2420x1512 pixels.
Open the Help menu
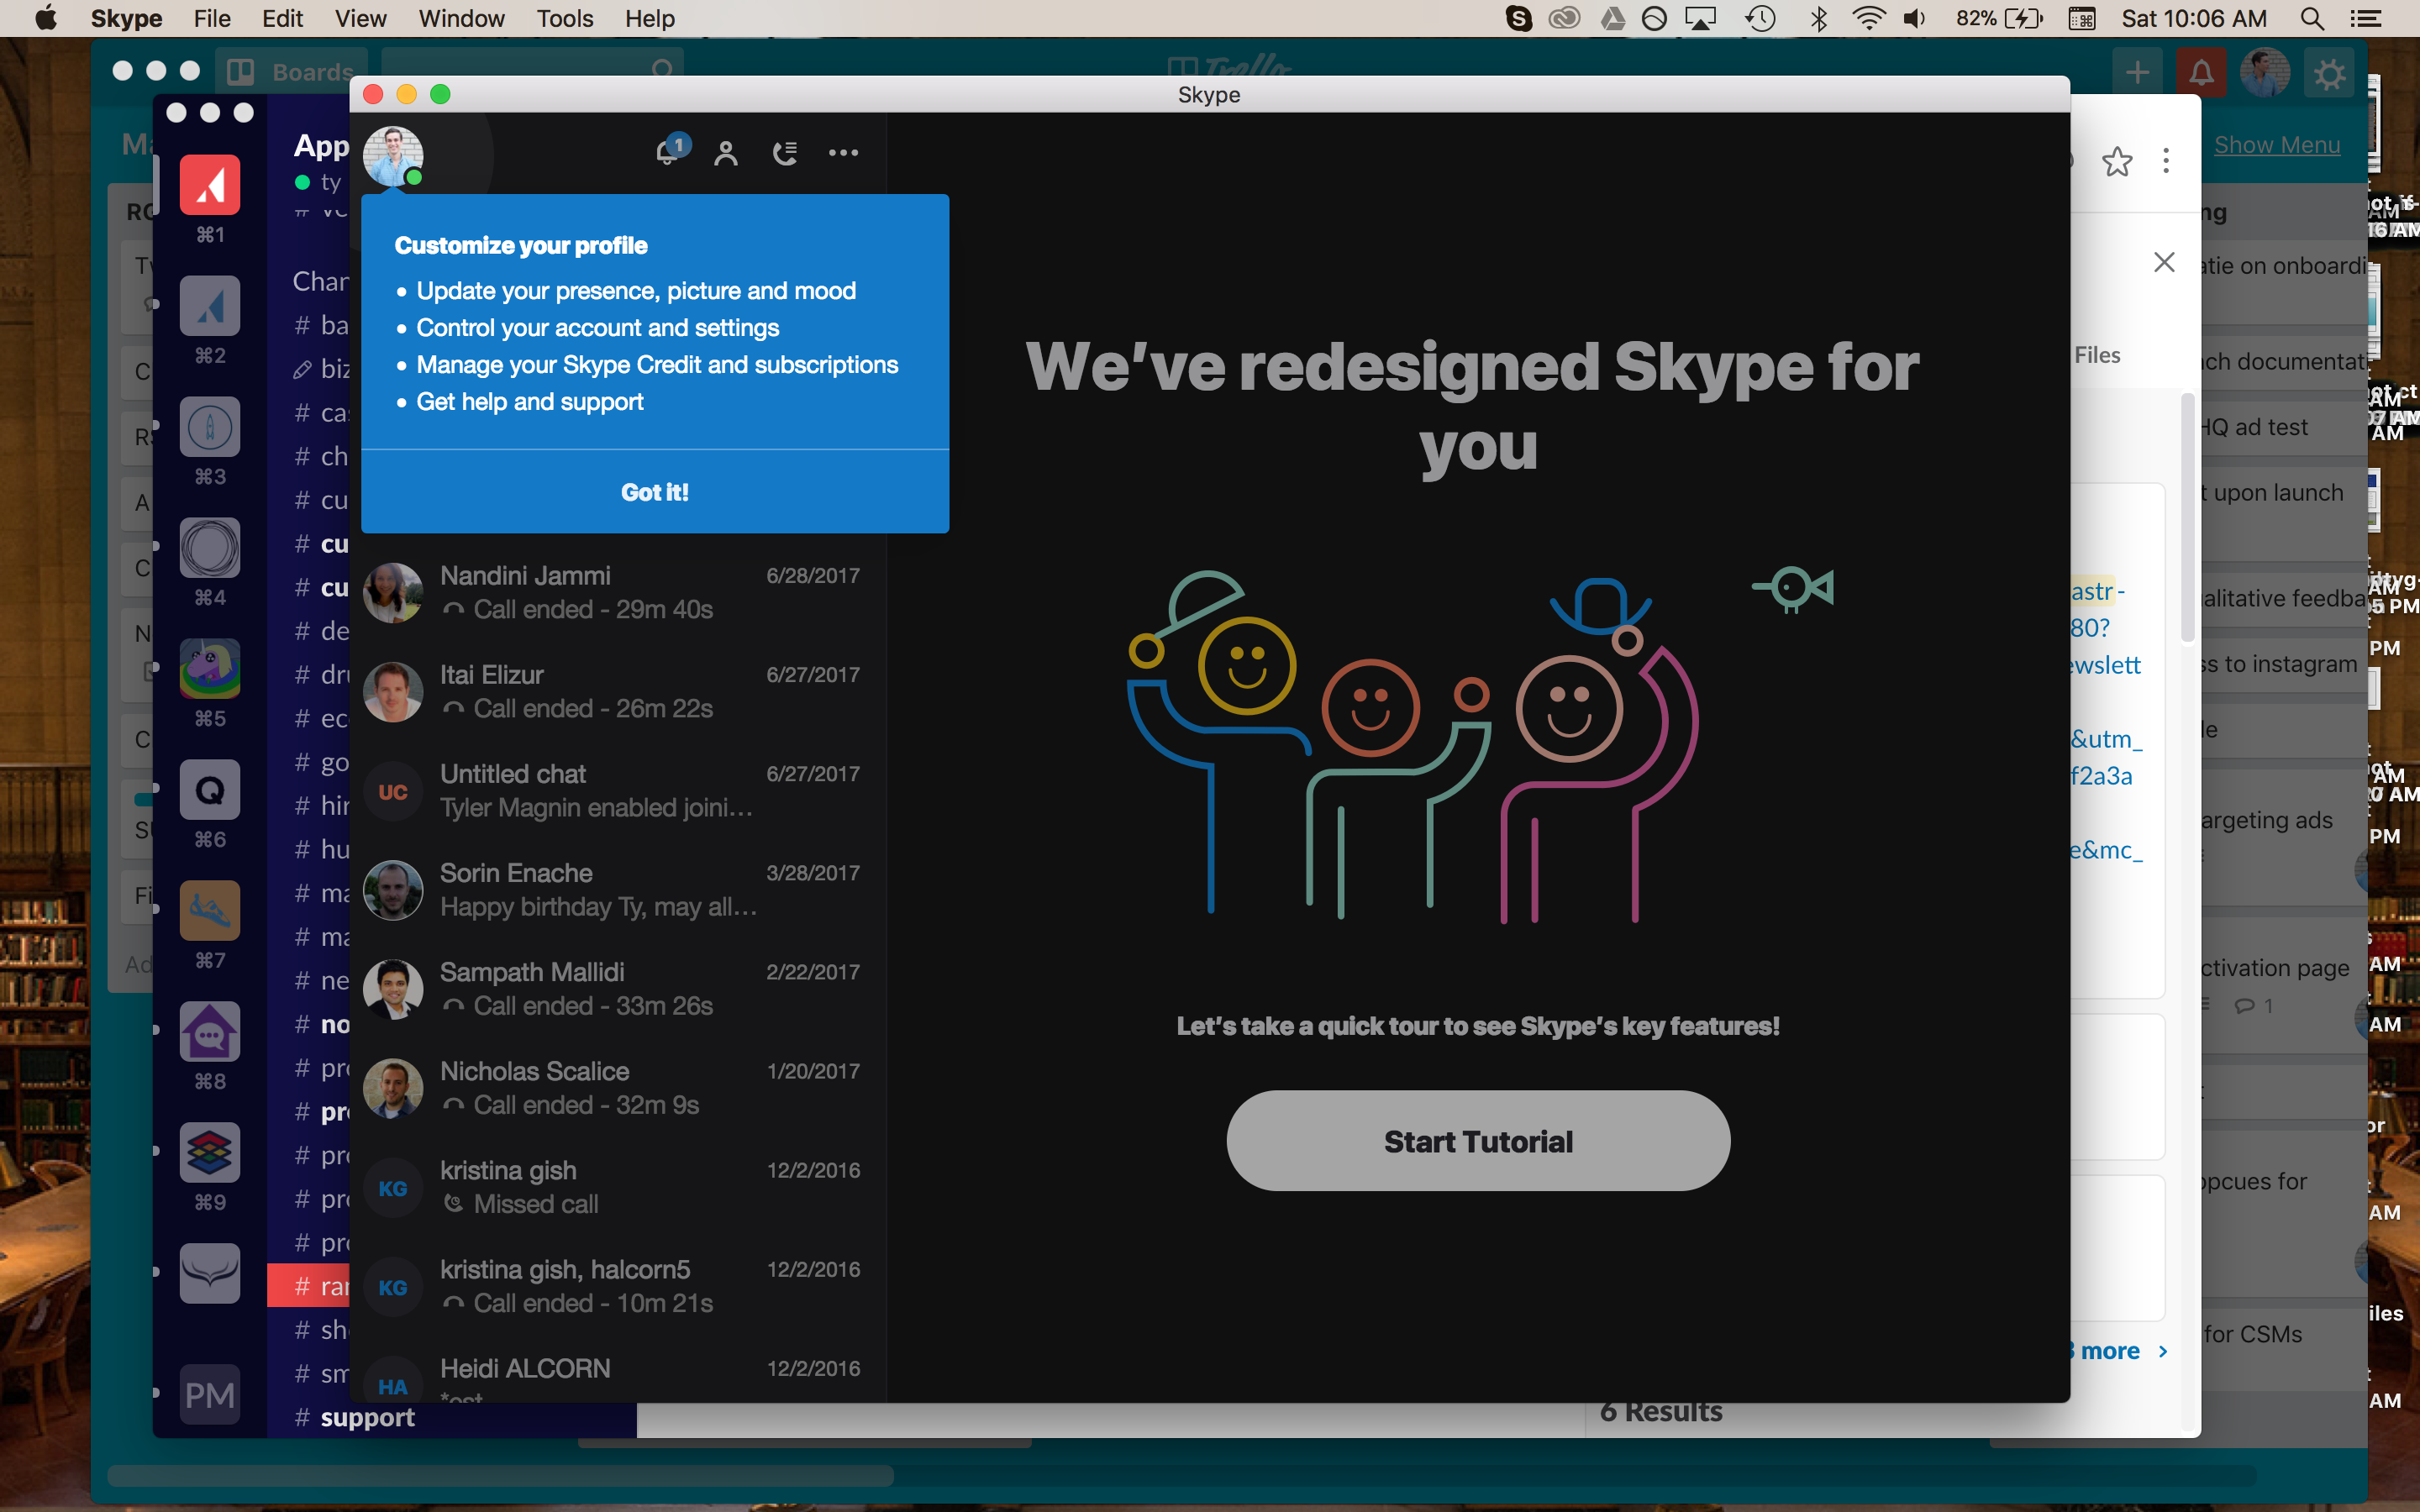pyautogui.click(x=650, y=18)
